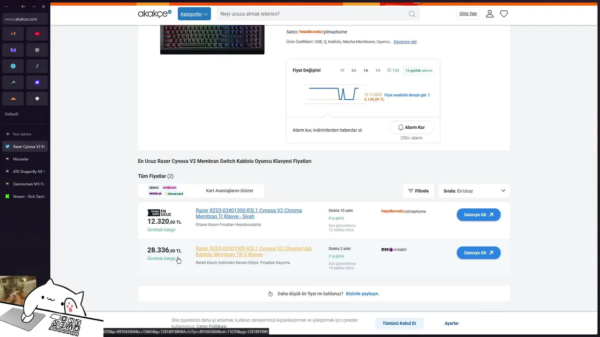Click '15 günlük tahmin' label
The height and width of the screenshot is (337, 600).
click(x=419, y=71)
